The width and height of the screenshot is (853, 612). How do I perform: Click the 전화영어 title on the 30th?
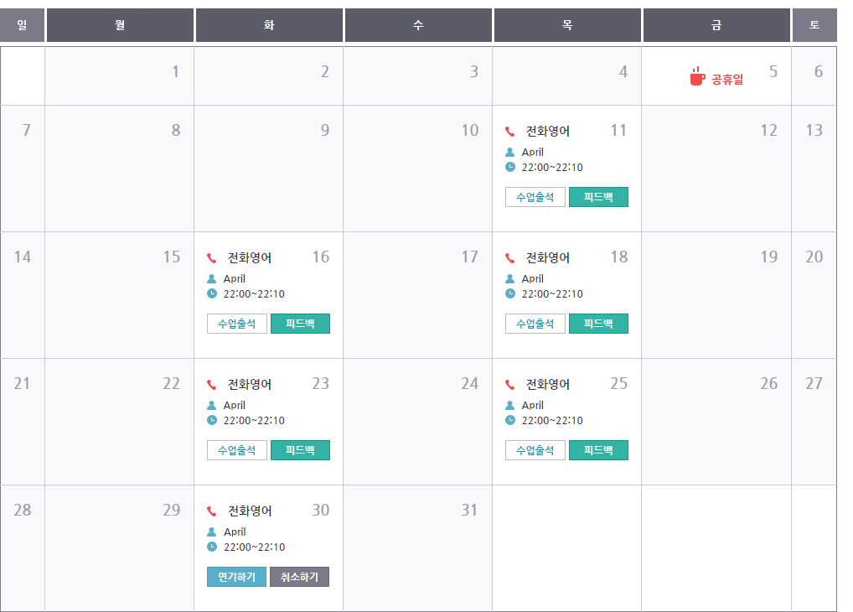tap(250, 511)
